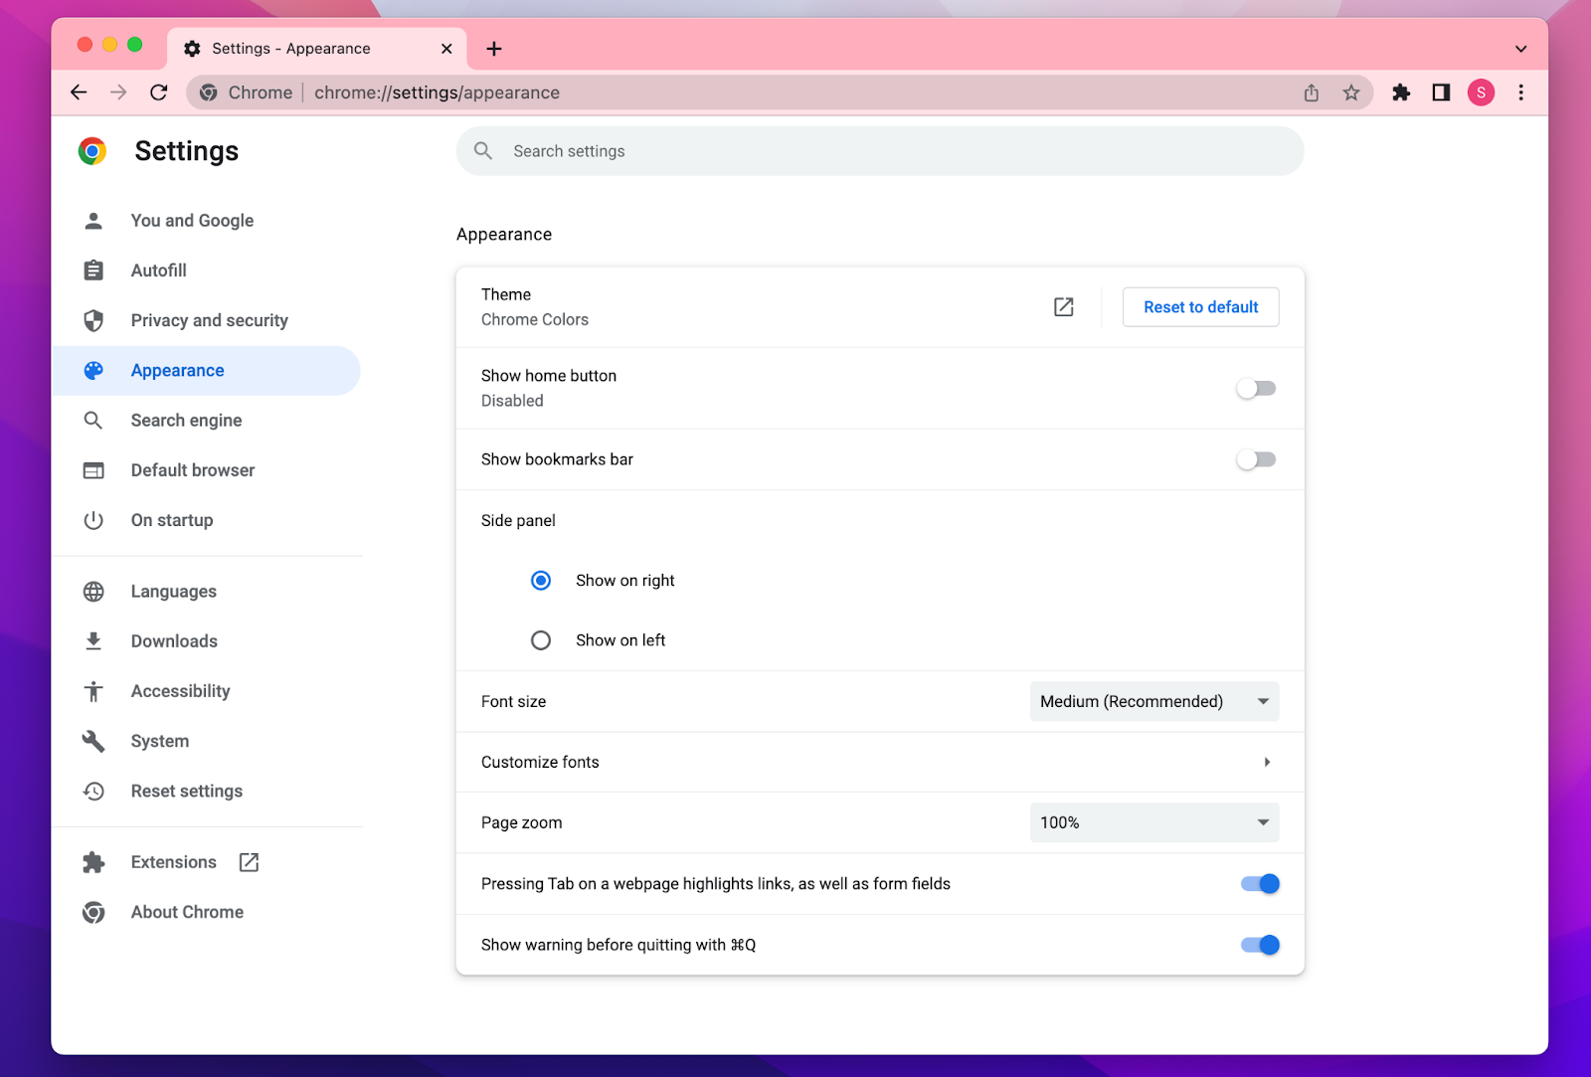Disable warning before quitting with ⌘Q
The width and height of the screenshot is (1591, 1077).
(x=1259, y=944)
